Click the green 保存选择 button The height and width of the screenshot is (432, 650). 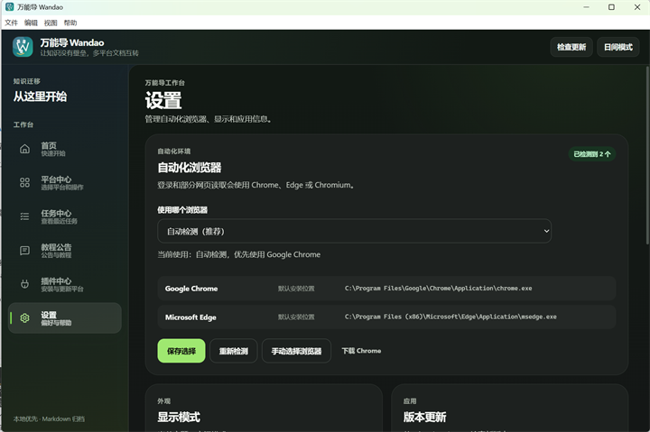[181, 351]
